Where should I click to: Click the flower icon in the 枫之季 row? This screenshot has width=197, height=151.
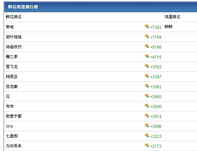147,56
